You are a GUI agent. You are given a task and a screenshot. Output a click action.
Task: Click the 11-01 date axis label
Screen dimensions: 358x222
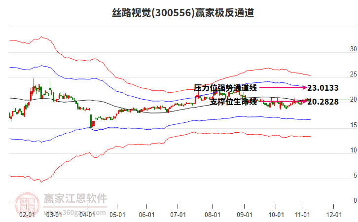coord(302,215)
